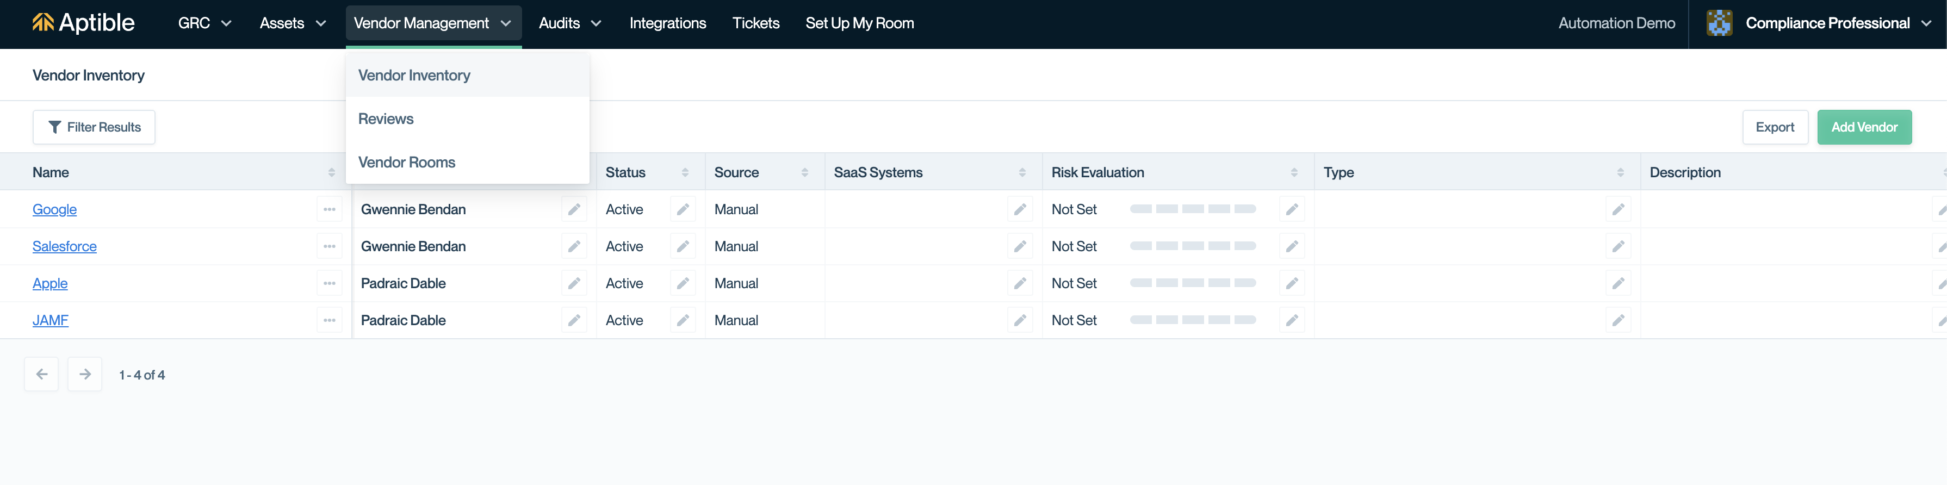Click the risk level bar for JAMF
Screen dimensions: 1947x485
coord(1193,320)
